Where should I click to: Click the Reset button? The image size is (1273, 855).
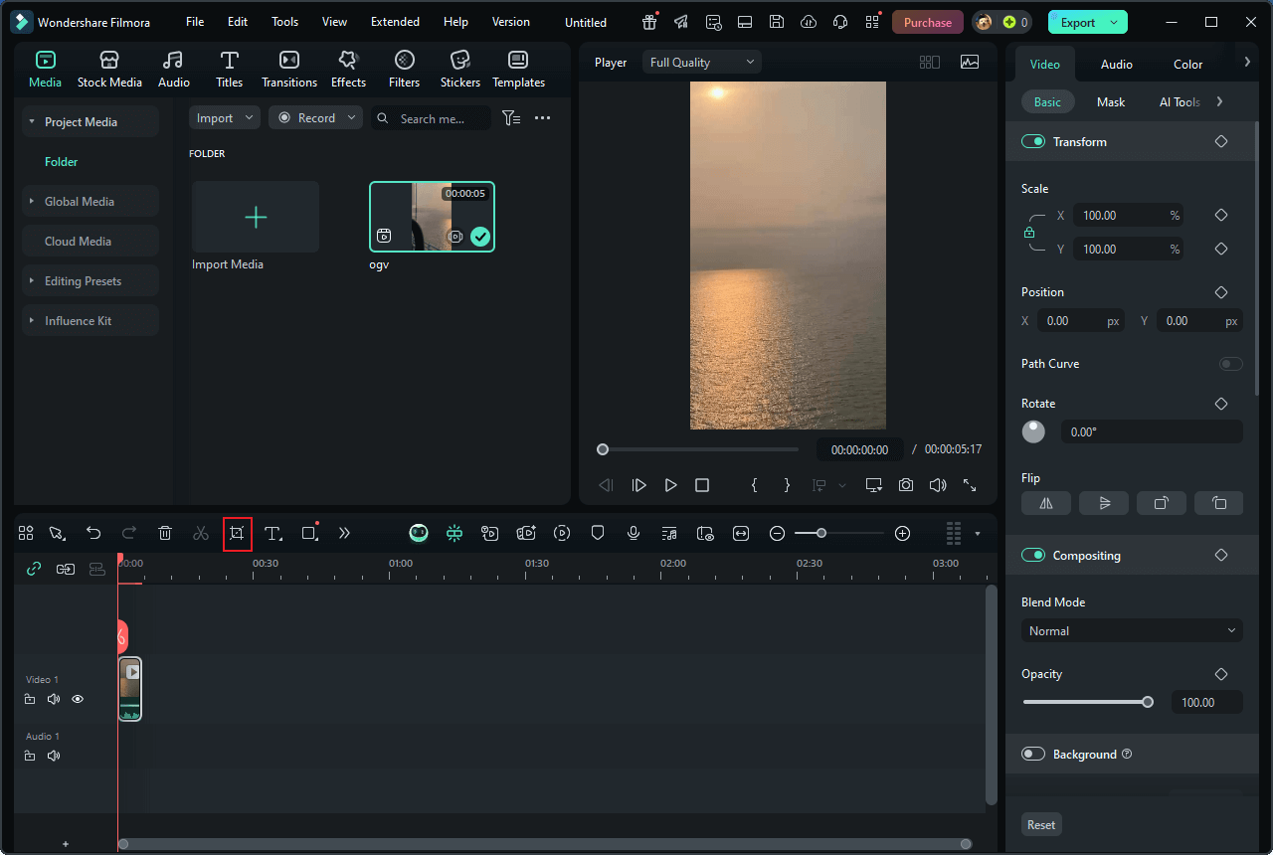[1041, 824]
